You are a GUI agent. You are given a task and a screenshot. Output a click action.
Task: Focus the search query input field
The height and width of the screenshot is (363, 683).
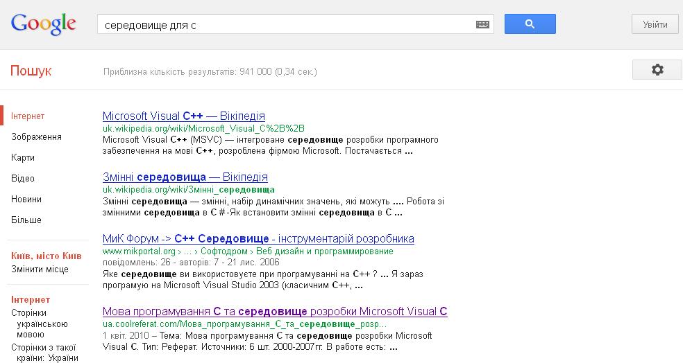[x=285, y=24]
